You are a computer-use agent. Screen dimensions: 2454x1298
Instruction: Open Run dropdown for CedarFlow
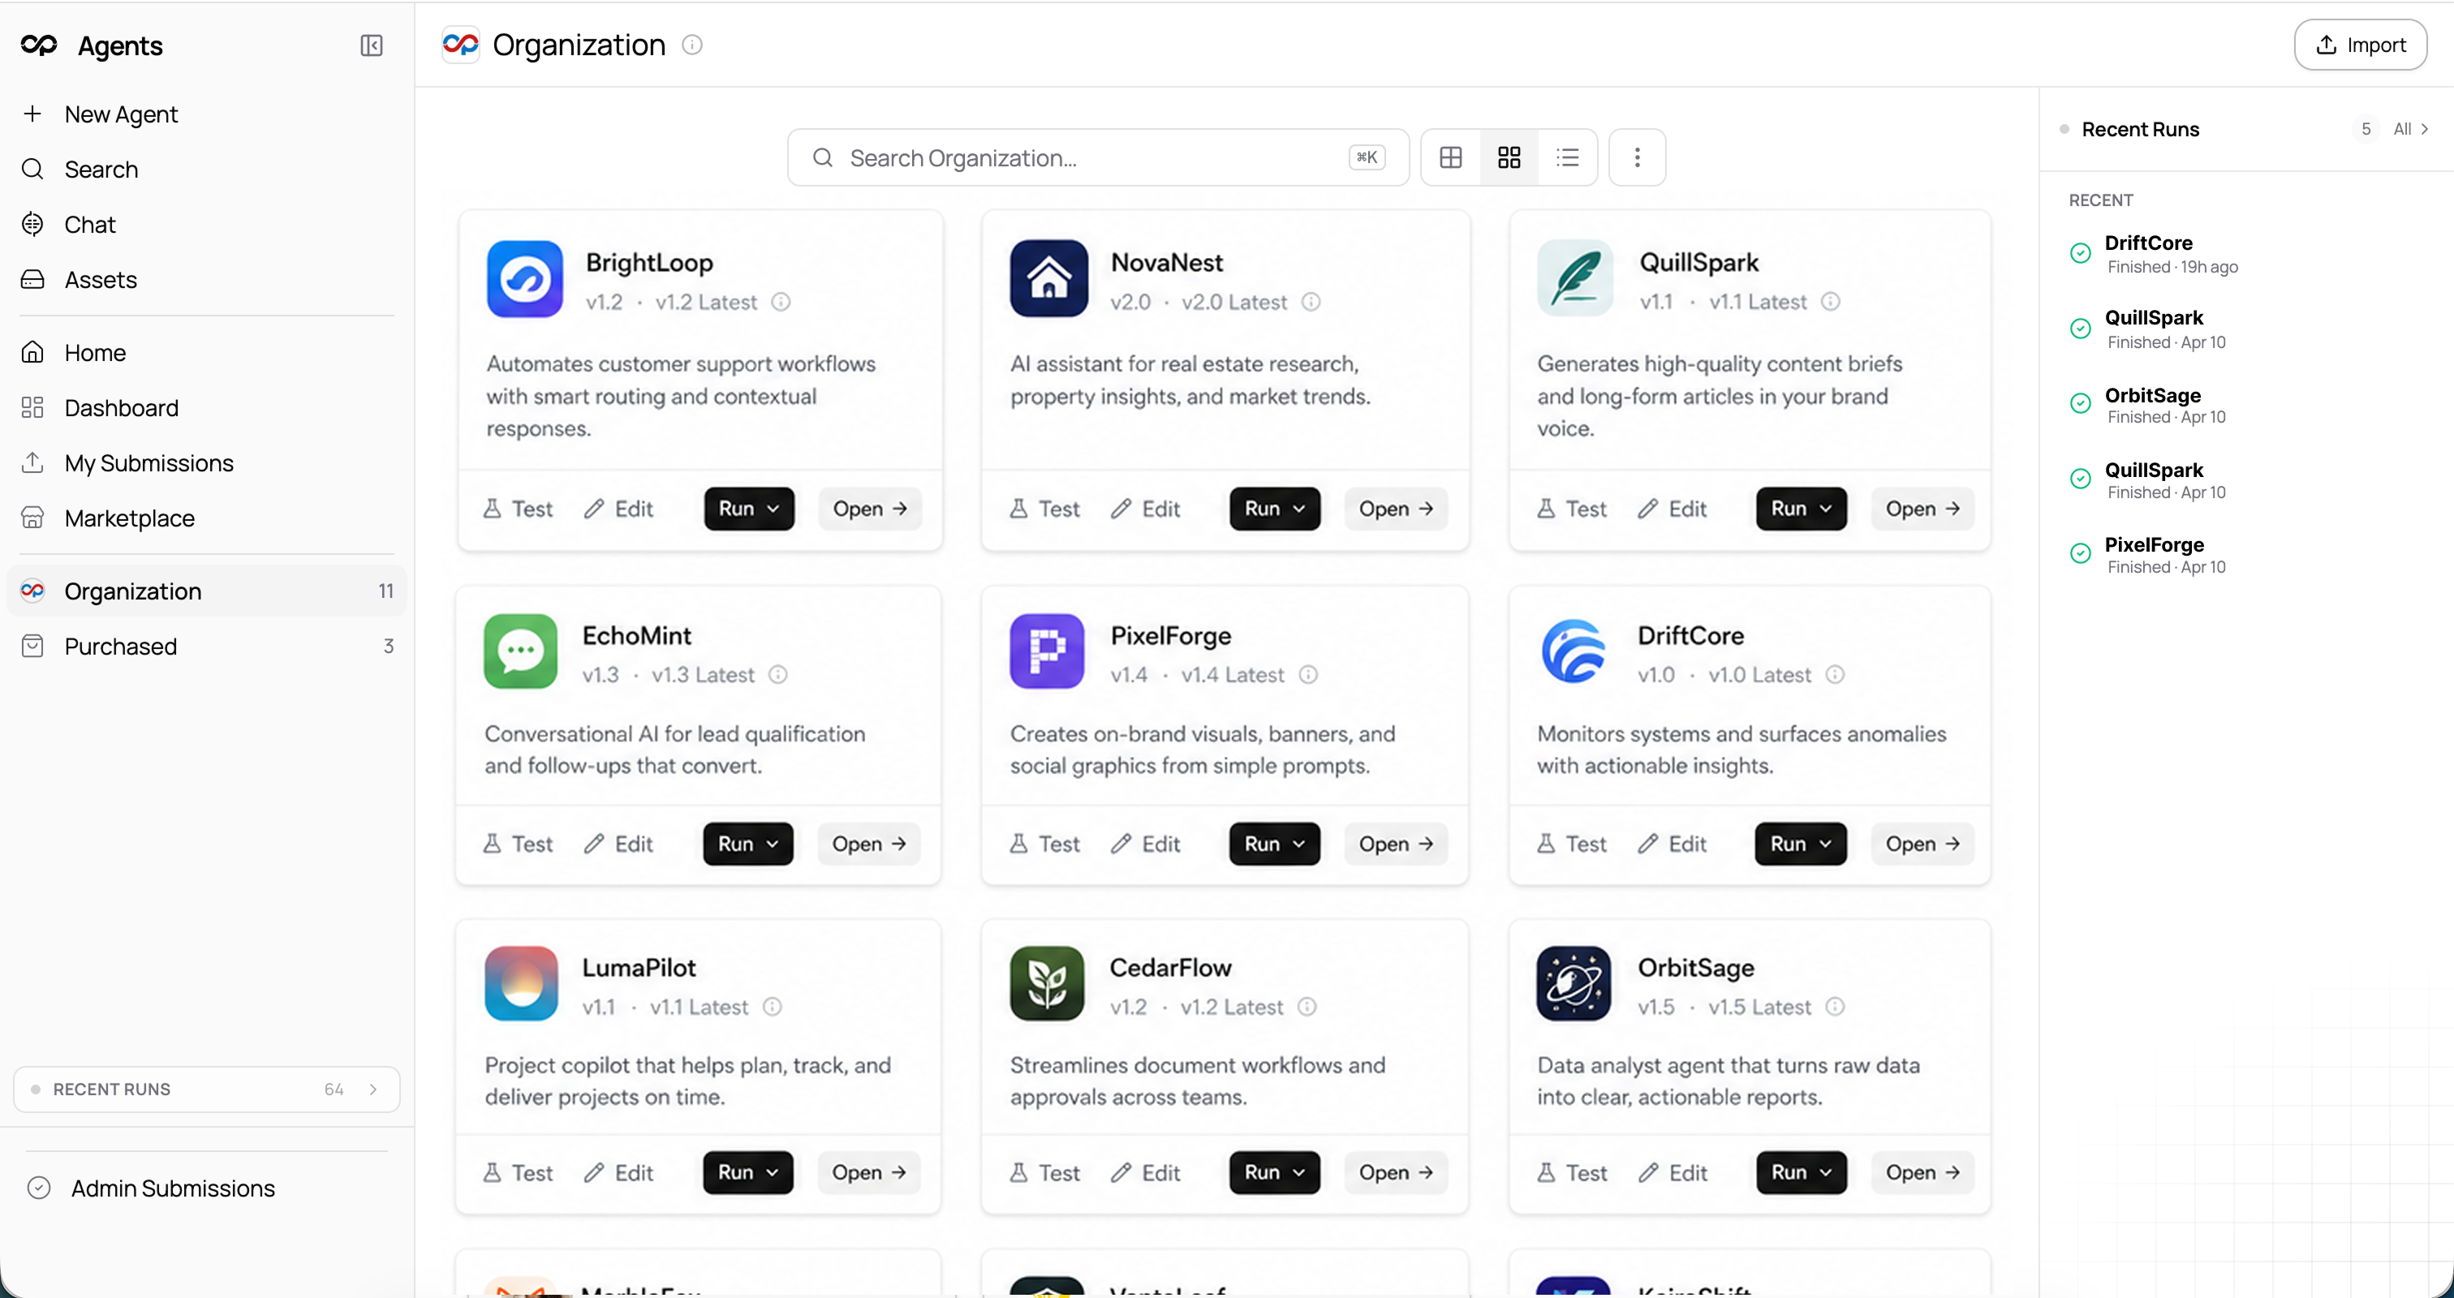pos(1275,1172)
